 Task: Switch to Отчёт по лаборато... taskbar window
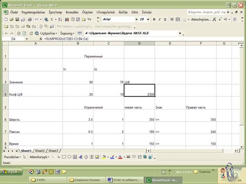point(124,180)
